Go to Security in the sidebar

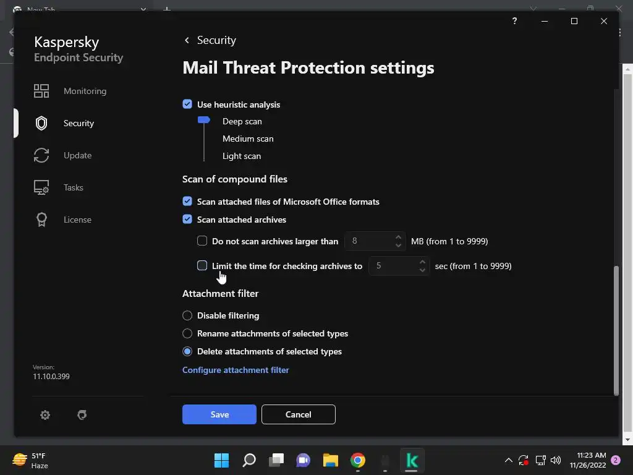[x=79, y=123]
